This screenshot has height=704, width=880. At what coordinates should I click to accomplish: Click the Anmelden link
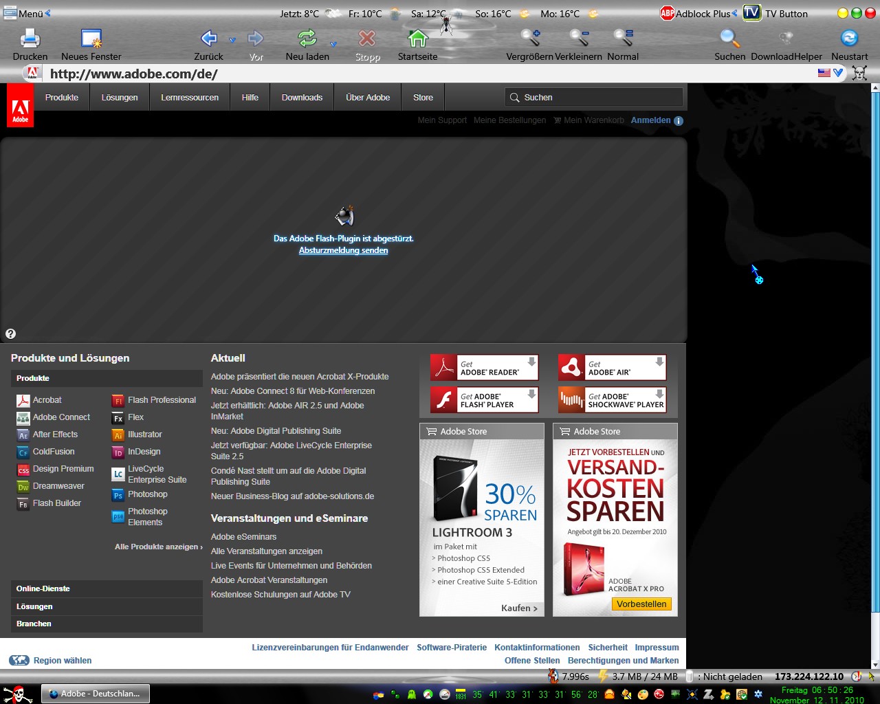650,120
